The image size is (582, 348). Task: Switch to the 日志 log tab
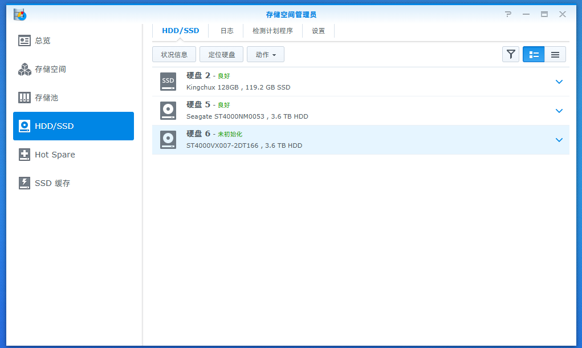pos(227,31)
